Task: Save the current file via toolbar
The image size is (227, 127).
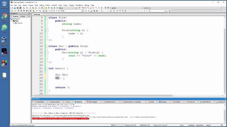Action: point(17,8)
